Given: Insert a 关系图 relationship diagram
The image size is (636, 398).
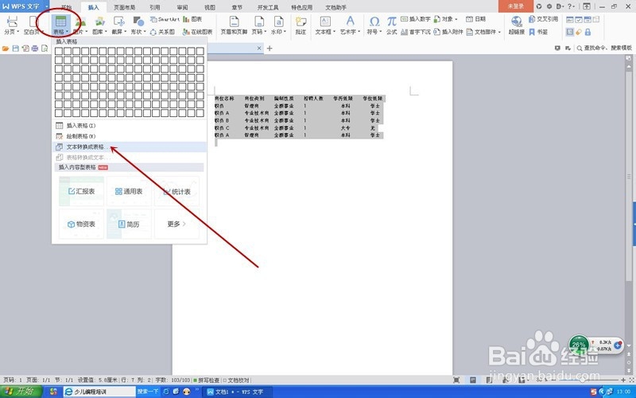Looking at the screenshot, I should [162, 32].
